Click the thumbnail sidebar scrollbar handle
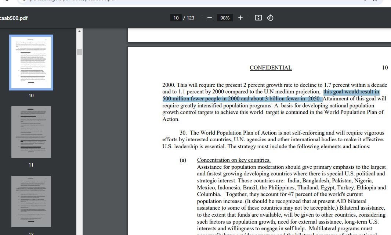The width and height of the screenshot is (391, 235). click(x=79, y=52)
